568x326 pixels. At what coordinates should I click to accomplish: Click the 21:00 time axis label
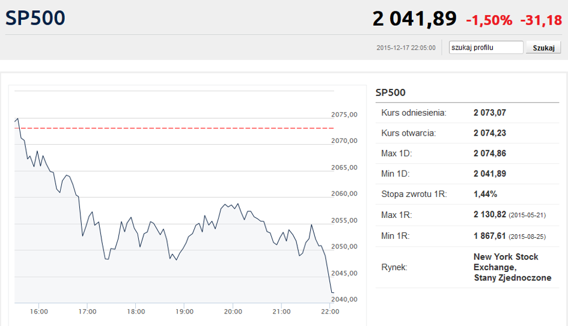pyautogui.click(x=281, y=312)
